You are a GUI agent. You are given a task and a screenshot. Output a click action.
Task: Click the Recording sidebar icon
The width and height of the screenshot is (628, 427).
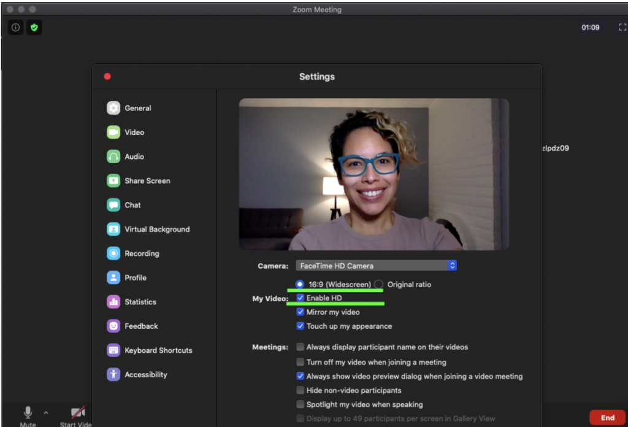coord(113,253)
